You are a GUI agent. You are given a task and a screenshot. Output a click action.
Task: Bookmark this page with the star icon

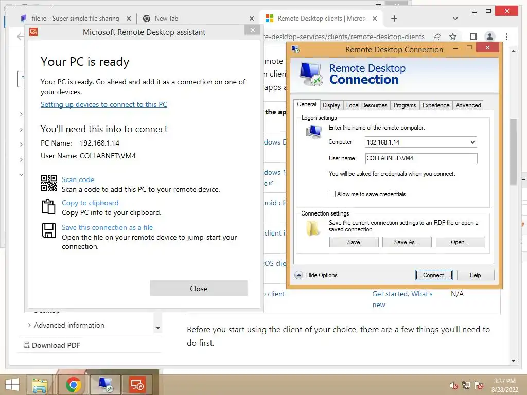(453, 37)
